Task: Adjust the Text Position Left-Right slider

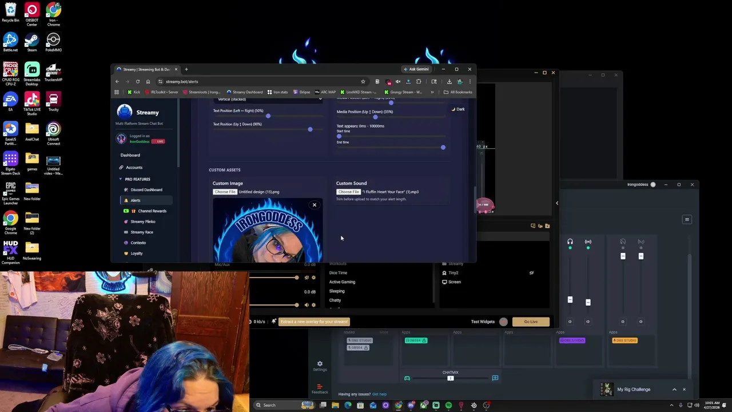Action: point(268,116)
